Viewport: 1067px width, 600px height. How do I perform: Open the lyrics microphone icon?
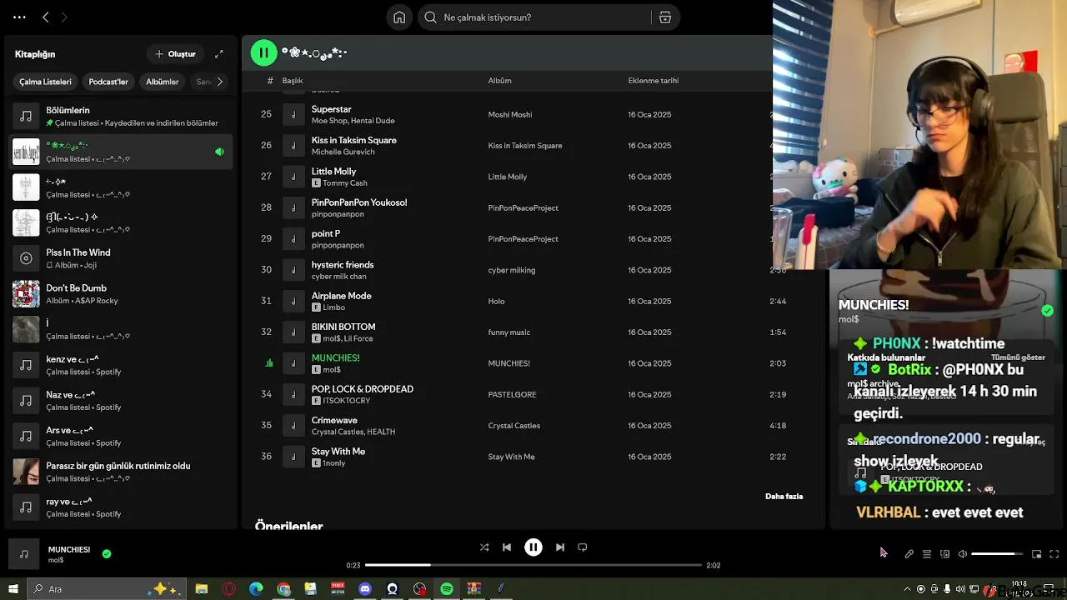tap(909, 554)
